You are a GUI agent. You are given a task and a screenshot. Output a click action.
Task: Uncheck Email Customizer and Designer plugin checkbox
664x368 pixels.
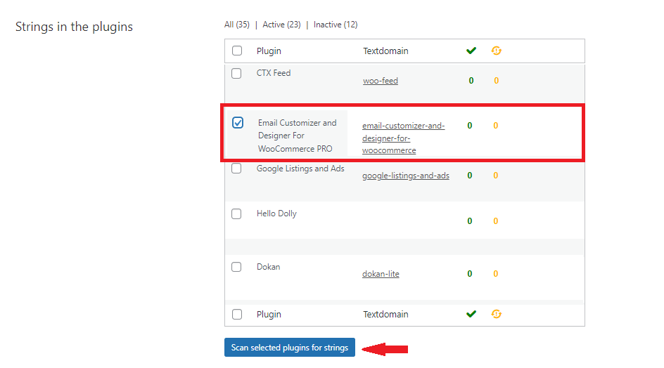click(x=238, y=123)
